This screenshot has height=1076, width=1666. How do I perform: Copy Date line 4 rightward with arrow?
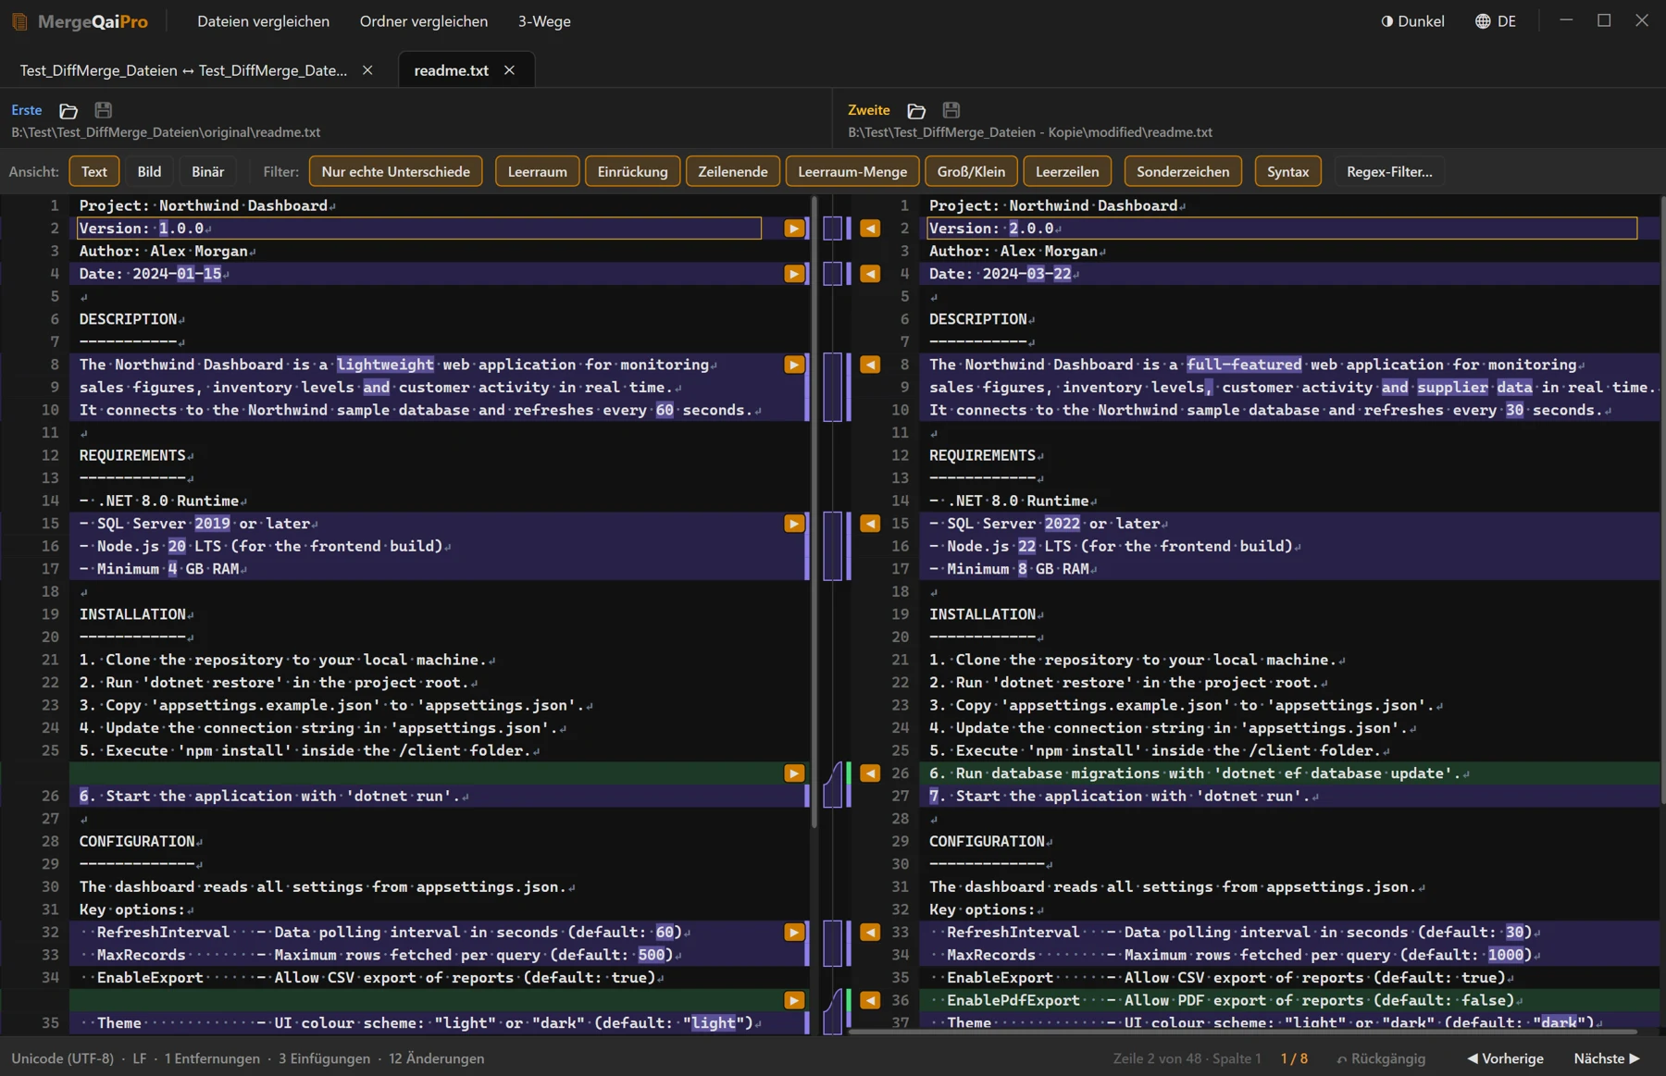(794, 274)
